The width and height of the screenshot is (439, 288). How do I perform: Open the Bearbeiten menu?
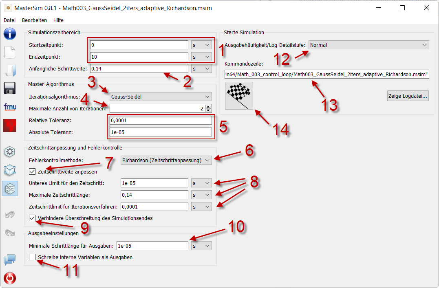34,20
